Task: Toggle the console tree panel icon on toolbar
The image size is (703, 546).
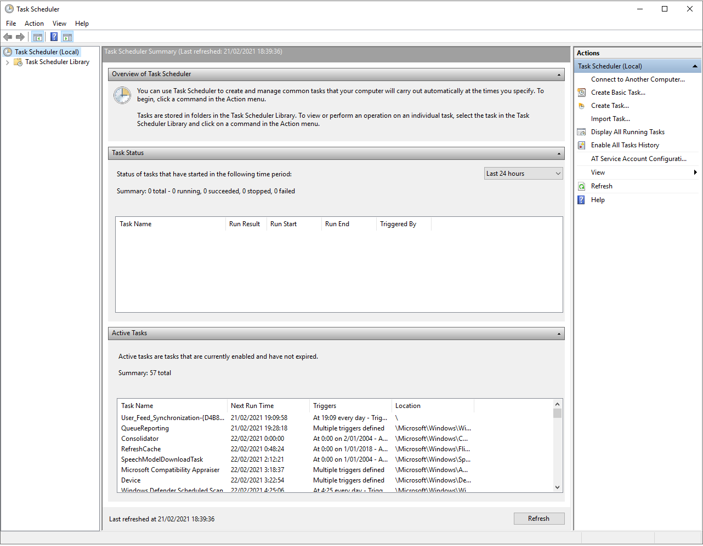Action: 37,37
